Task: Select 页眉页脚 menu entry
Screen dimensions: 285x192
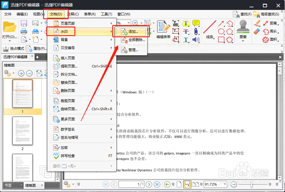Action: [x=82, y=24]
